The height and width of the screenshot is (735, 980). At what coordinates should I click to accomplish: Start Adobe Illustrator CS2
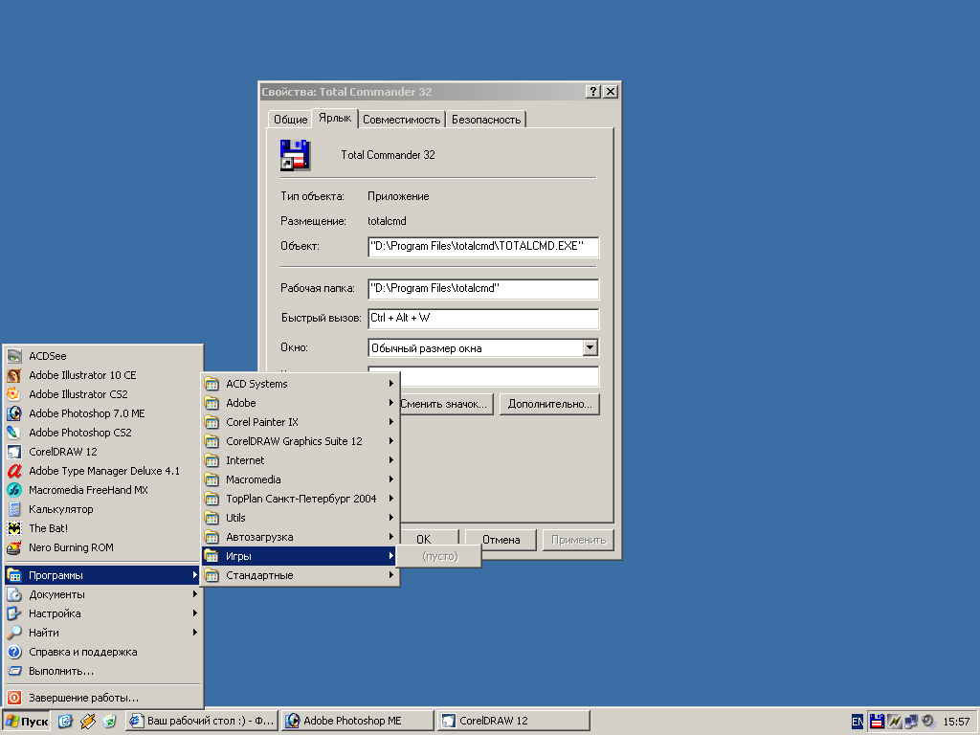pos(103,394)
